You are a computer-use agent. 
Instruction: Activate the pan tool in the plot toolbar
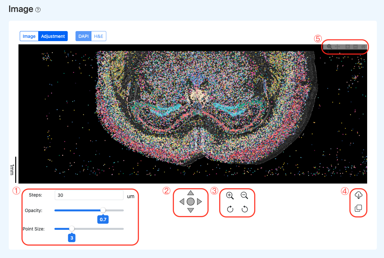[337, 47]
